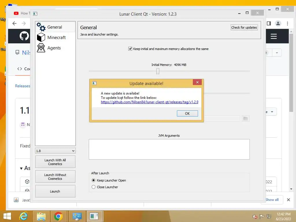Select Close Launcher radio button

tap(93, 187)
